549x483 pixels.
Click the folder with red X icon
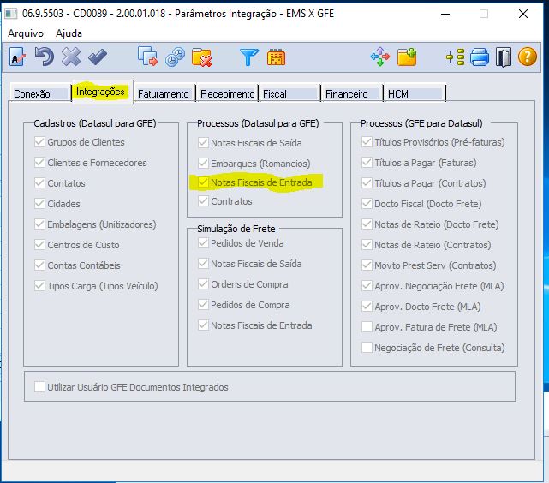202,57
